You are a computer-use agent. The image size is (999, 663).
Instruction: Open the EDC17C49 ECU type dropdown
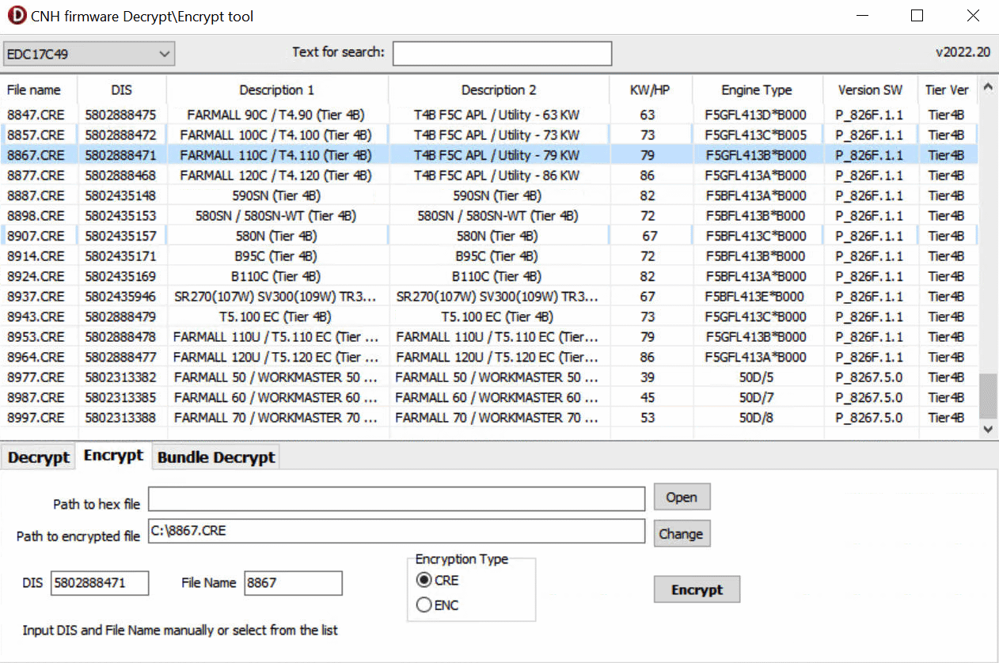click(x=87, y=53)
